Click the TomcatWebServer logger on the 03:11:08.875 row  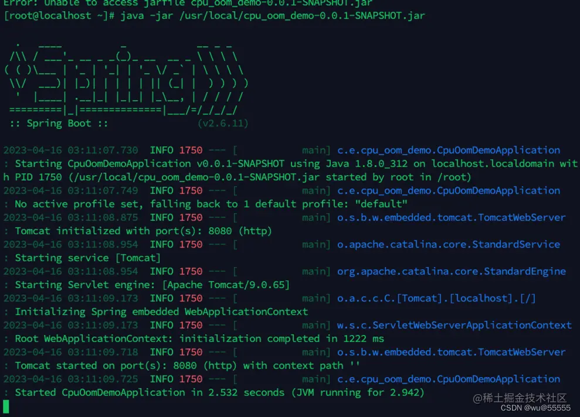point(452,217)
